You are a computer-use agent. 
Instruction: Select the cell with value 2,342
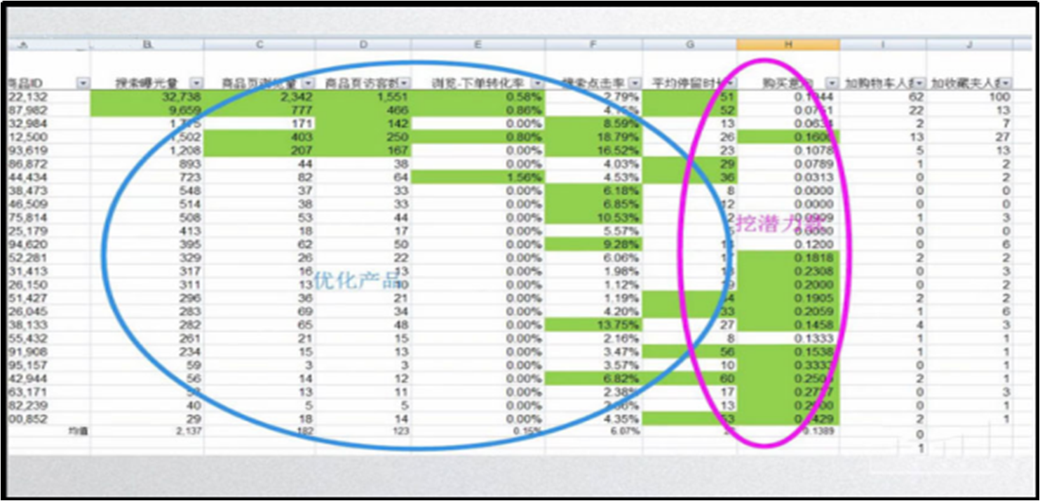point(259,97)
